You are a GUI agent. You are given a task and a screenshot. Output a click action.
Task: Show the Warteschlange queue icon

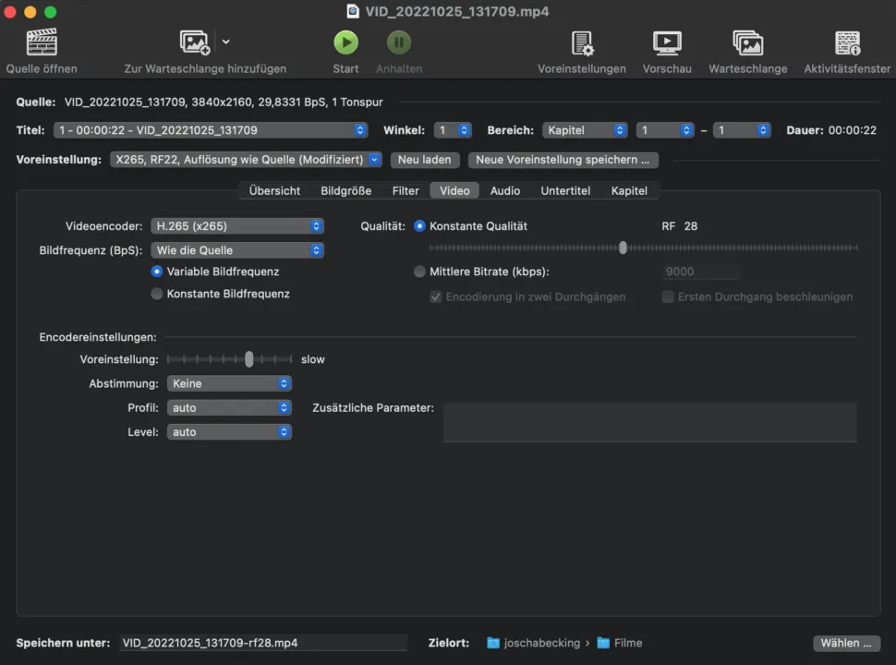tap(748, 42)
